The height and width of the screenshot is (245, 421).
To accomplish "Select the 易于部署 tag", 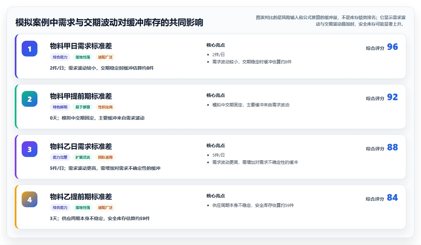I will point(83,107).
